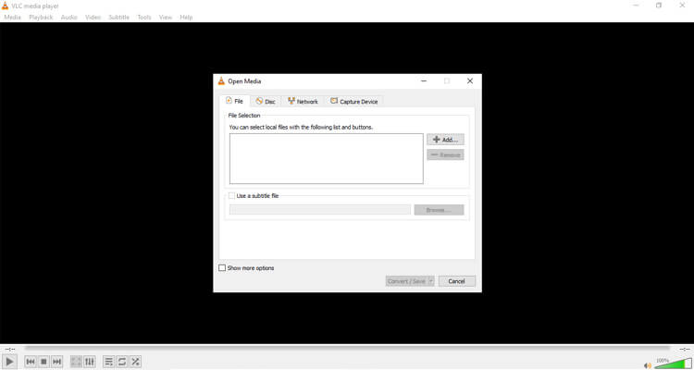Click the Play button in the bottom toolbar
Image resolution: width=694 pixels, height=370 pixels.
9,362
